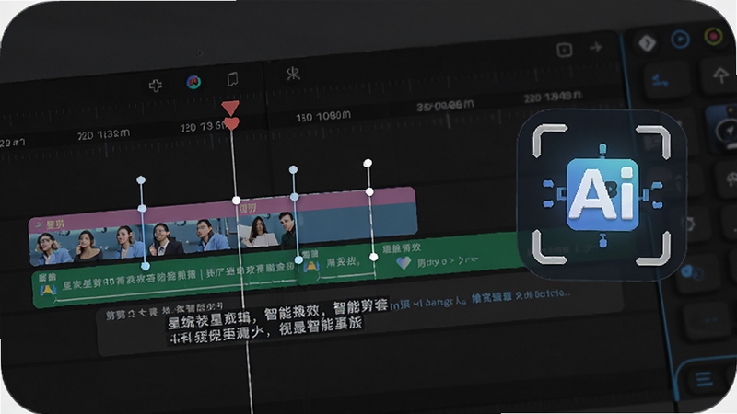Click the A text icon in first green caption clip
Viewport: 737px width, 414px height.
click(x=48, y=290)
